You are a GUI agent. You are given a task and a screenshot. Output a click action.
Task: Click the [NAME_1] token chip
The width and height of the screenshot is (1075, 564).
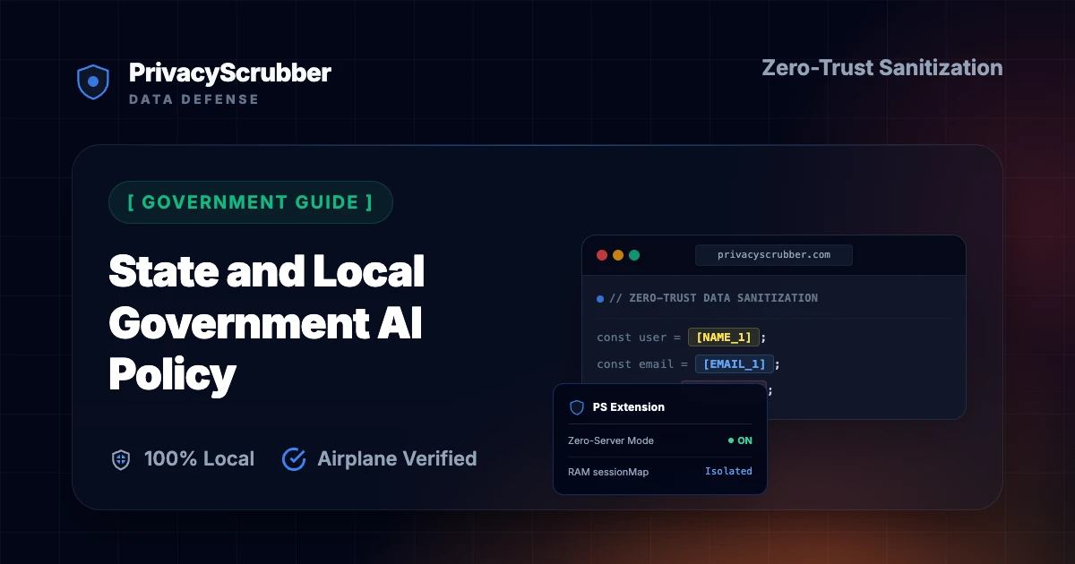[724, 338]
